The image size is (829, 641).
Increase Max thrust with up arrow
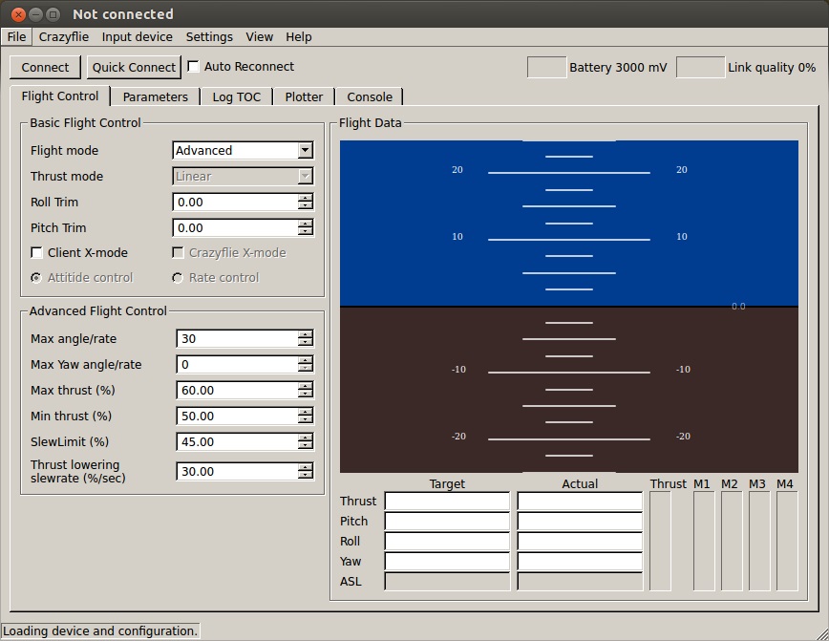click(305, 386)
